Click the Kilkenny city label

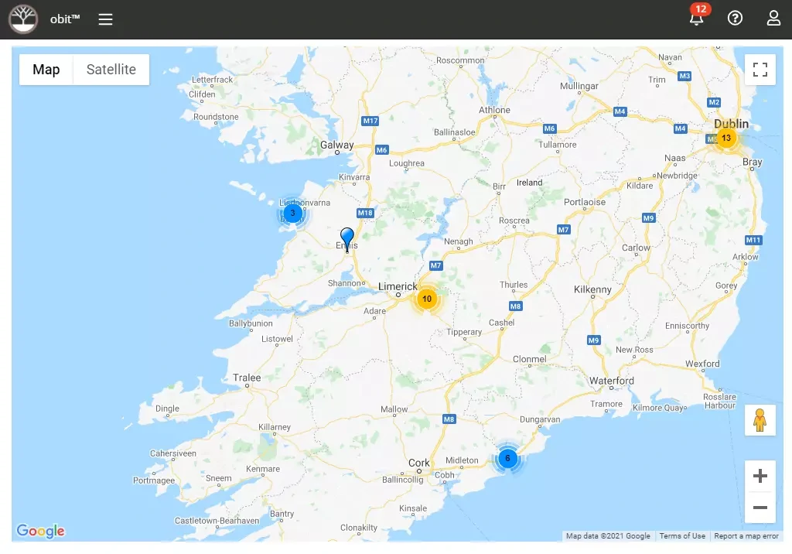coord(592,289)
